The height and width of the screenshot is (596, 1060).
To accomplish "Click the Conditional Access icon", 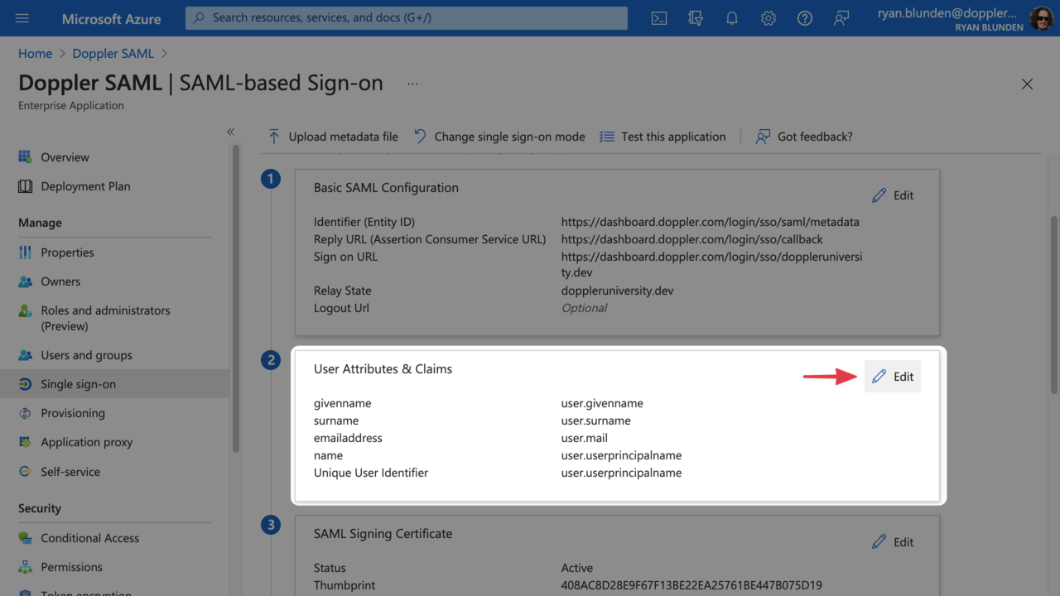I will coord(26,538).
